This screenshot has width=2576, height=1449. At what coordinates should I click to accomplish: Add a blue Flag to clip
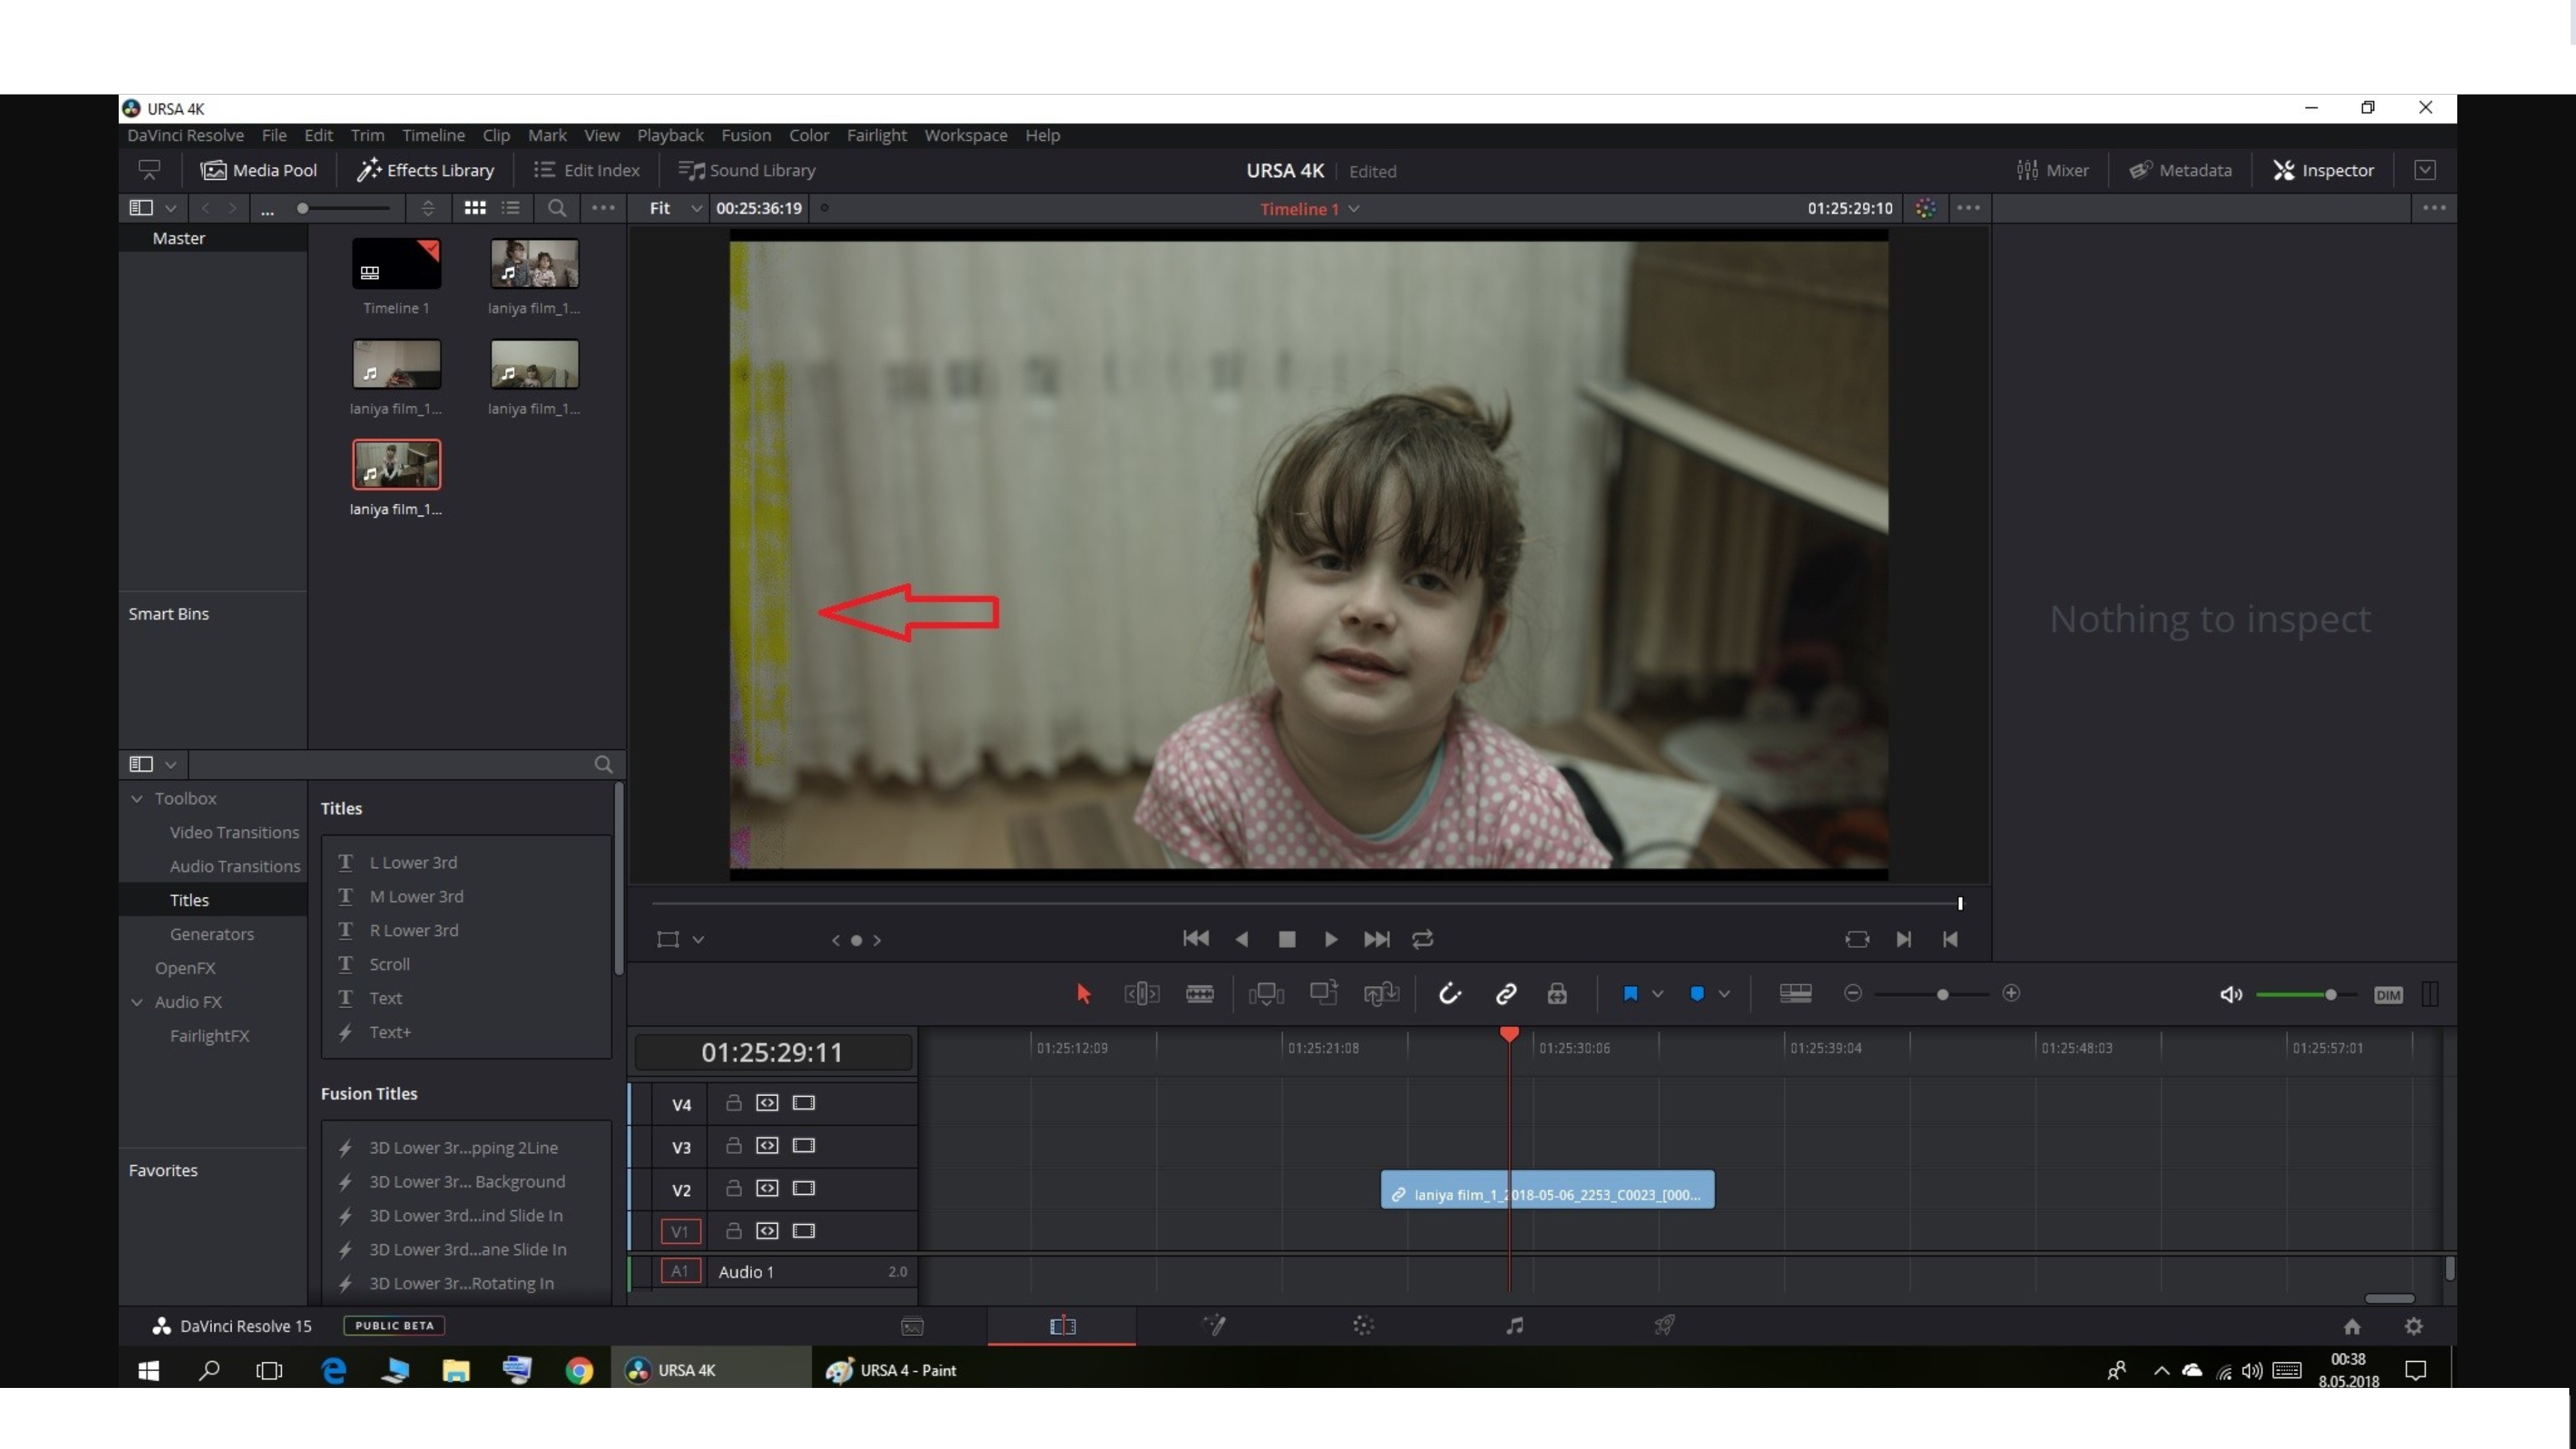[x=1630, y=993]
